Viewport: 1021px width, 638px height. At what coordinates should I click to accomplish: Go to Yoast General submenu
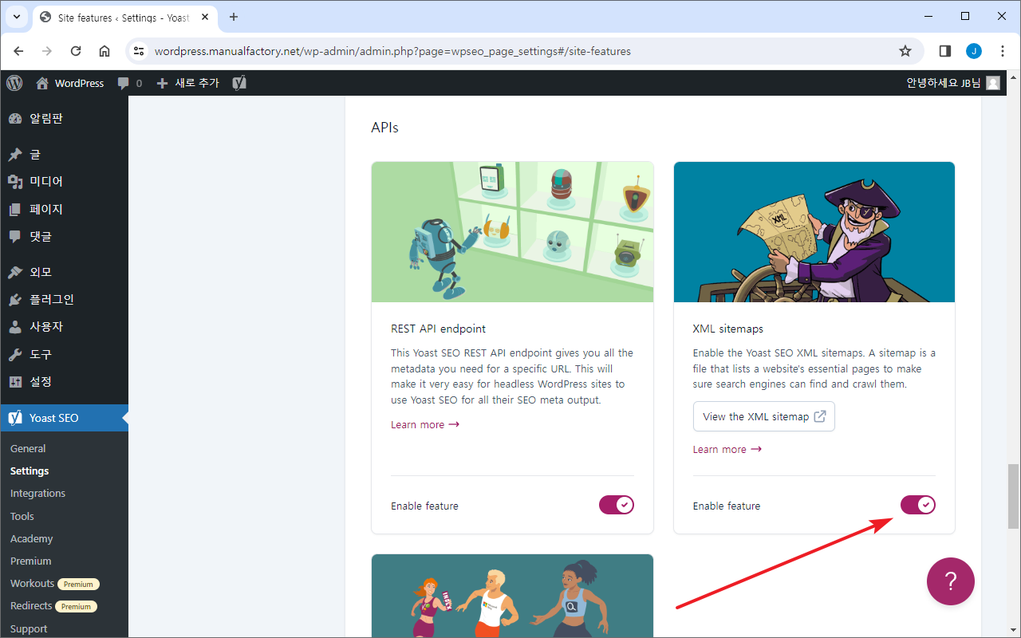tap(28, 448)
